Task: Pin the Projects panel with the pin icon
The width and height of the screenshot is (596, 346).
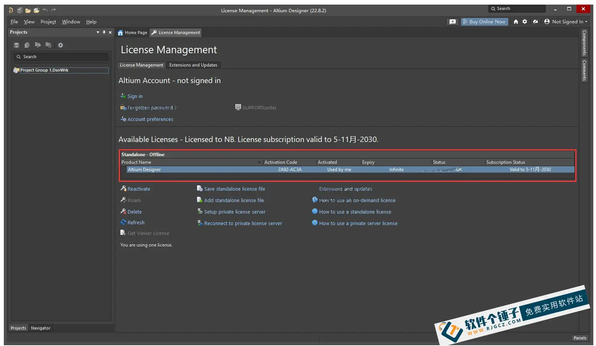Action: click(104, 32)
